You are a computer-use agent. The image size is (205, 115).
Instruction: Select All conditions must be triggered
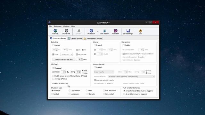(x=124, y=94)
